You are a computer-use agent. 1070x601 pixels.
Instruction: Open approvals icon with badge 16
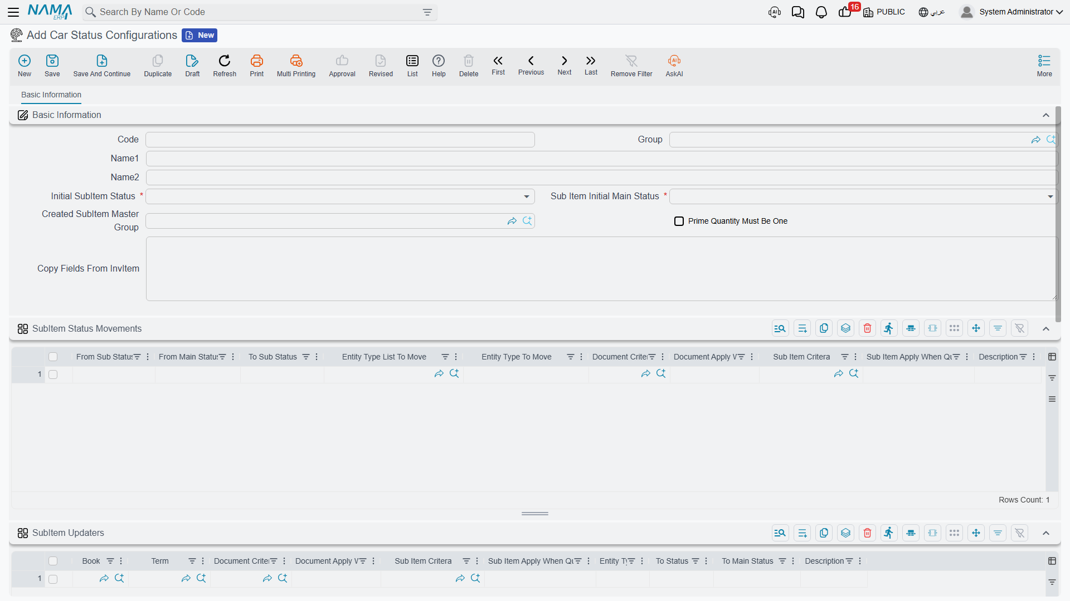[845, 12]
